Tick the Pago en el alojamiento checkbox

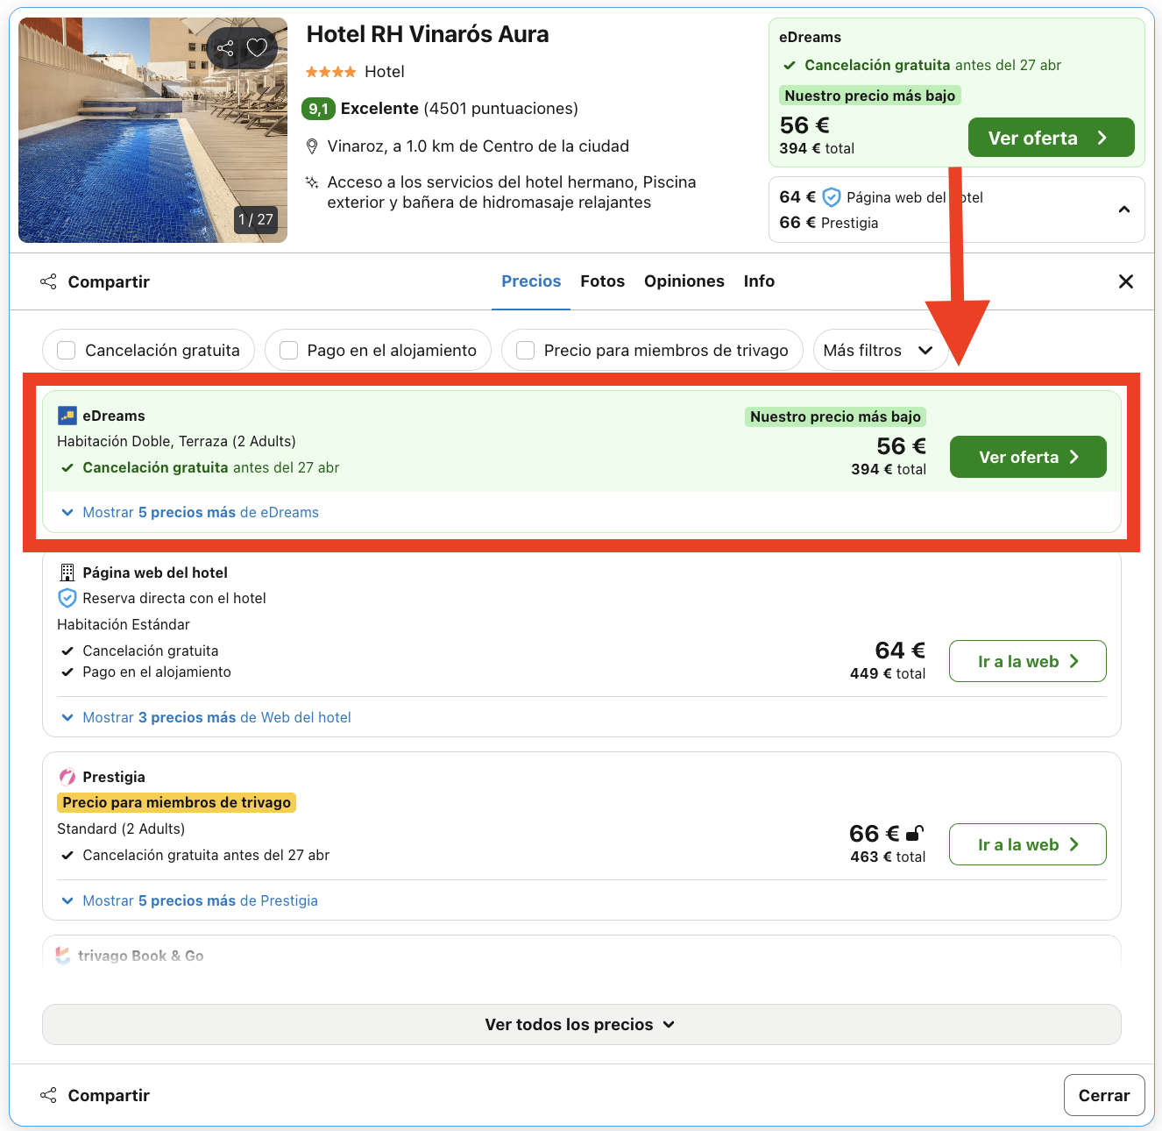pyautogui.click(x=288, y=351)
